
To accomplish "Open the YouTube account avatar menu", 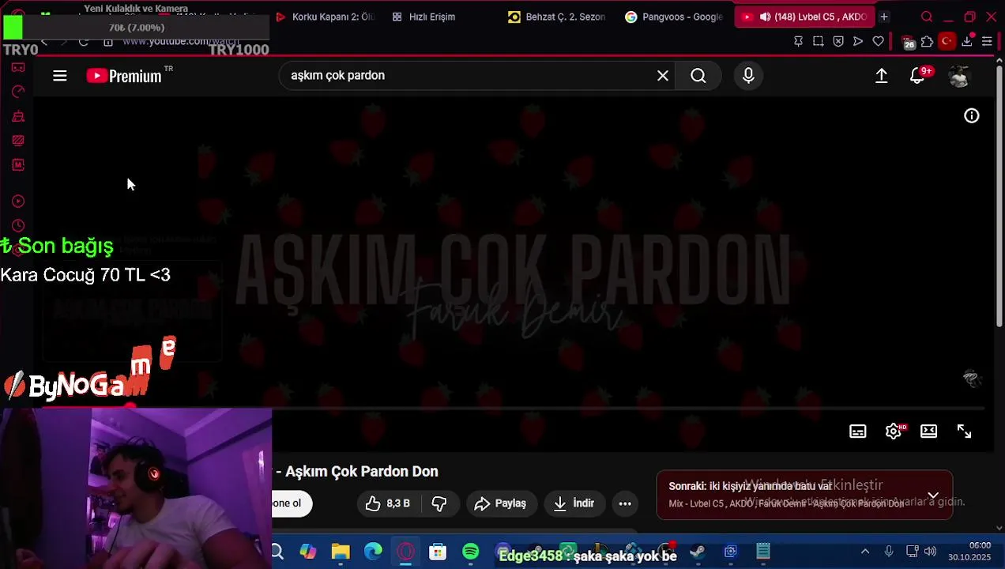I will 959,76.
